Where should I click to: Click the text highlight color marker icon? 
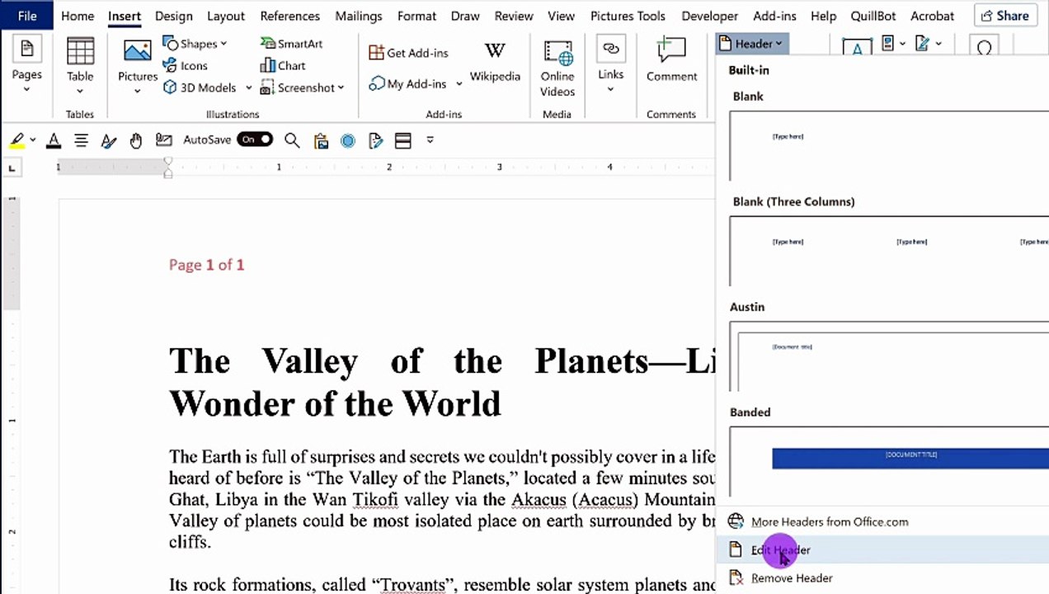pos(17,140)
